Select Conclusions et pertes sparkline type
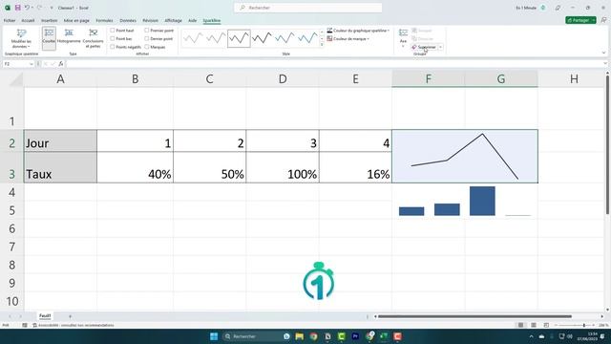The image size is (611, 344). click(x=94, y=38)
